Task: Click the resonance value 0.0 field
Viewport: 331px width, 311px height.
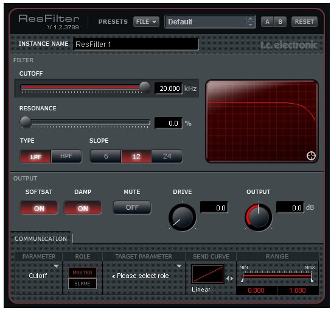Action: click(x=169, y=123)
